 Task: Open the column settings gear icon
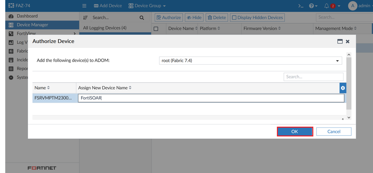click(343, 88)
